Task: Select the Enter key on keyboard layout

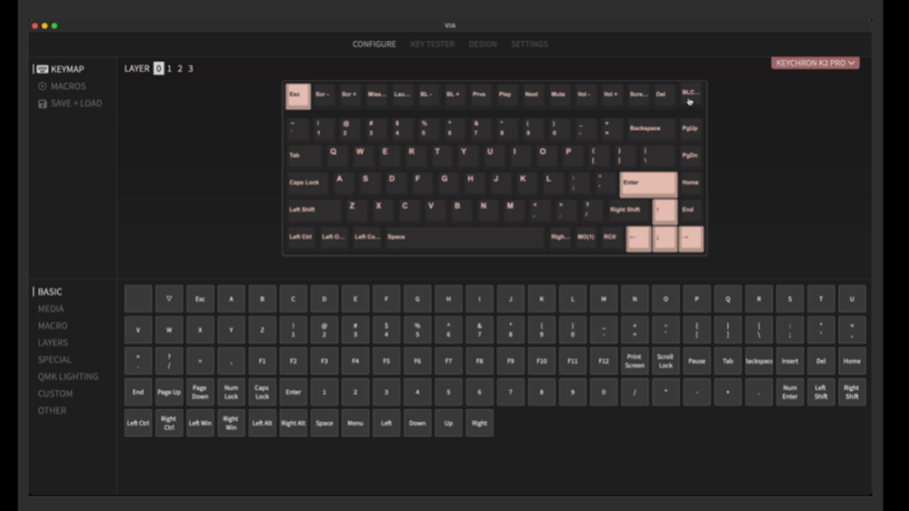Action: point(648,185)
